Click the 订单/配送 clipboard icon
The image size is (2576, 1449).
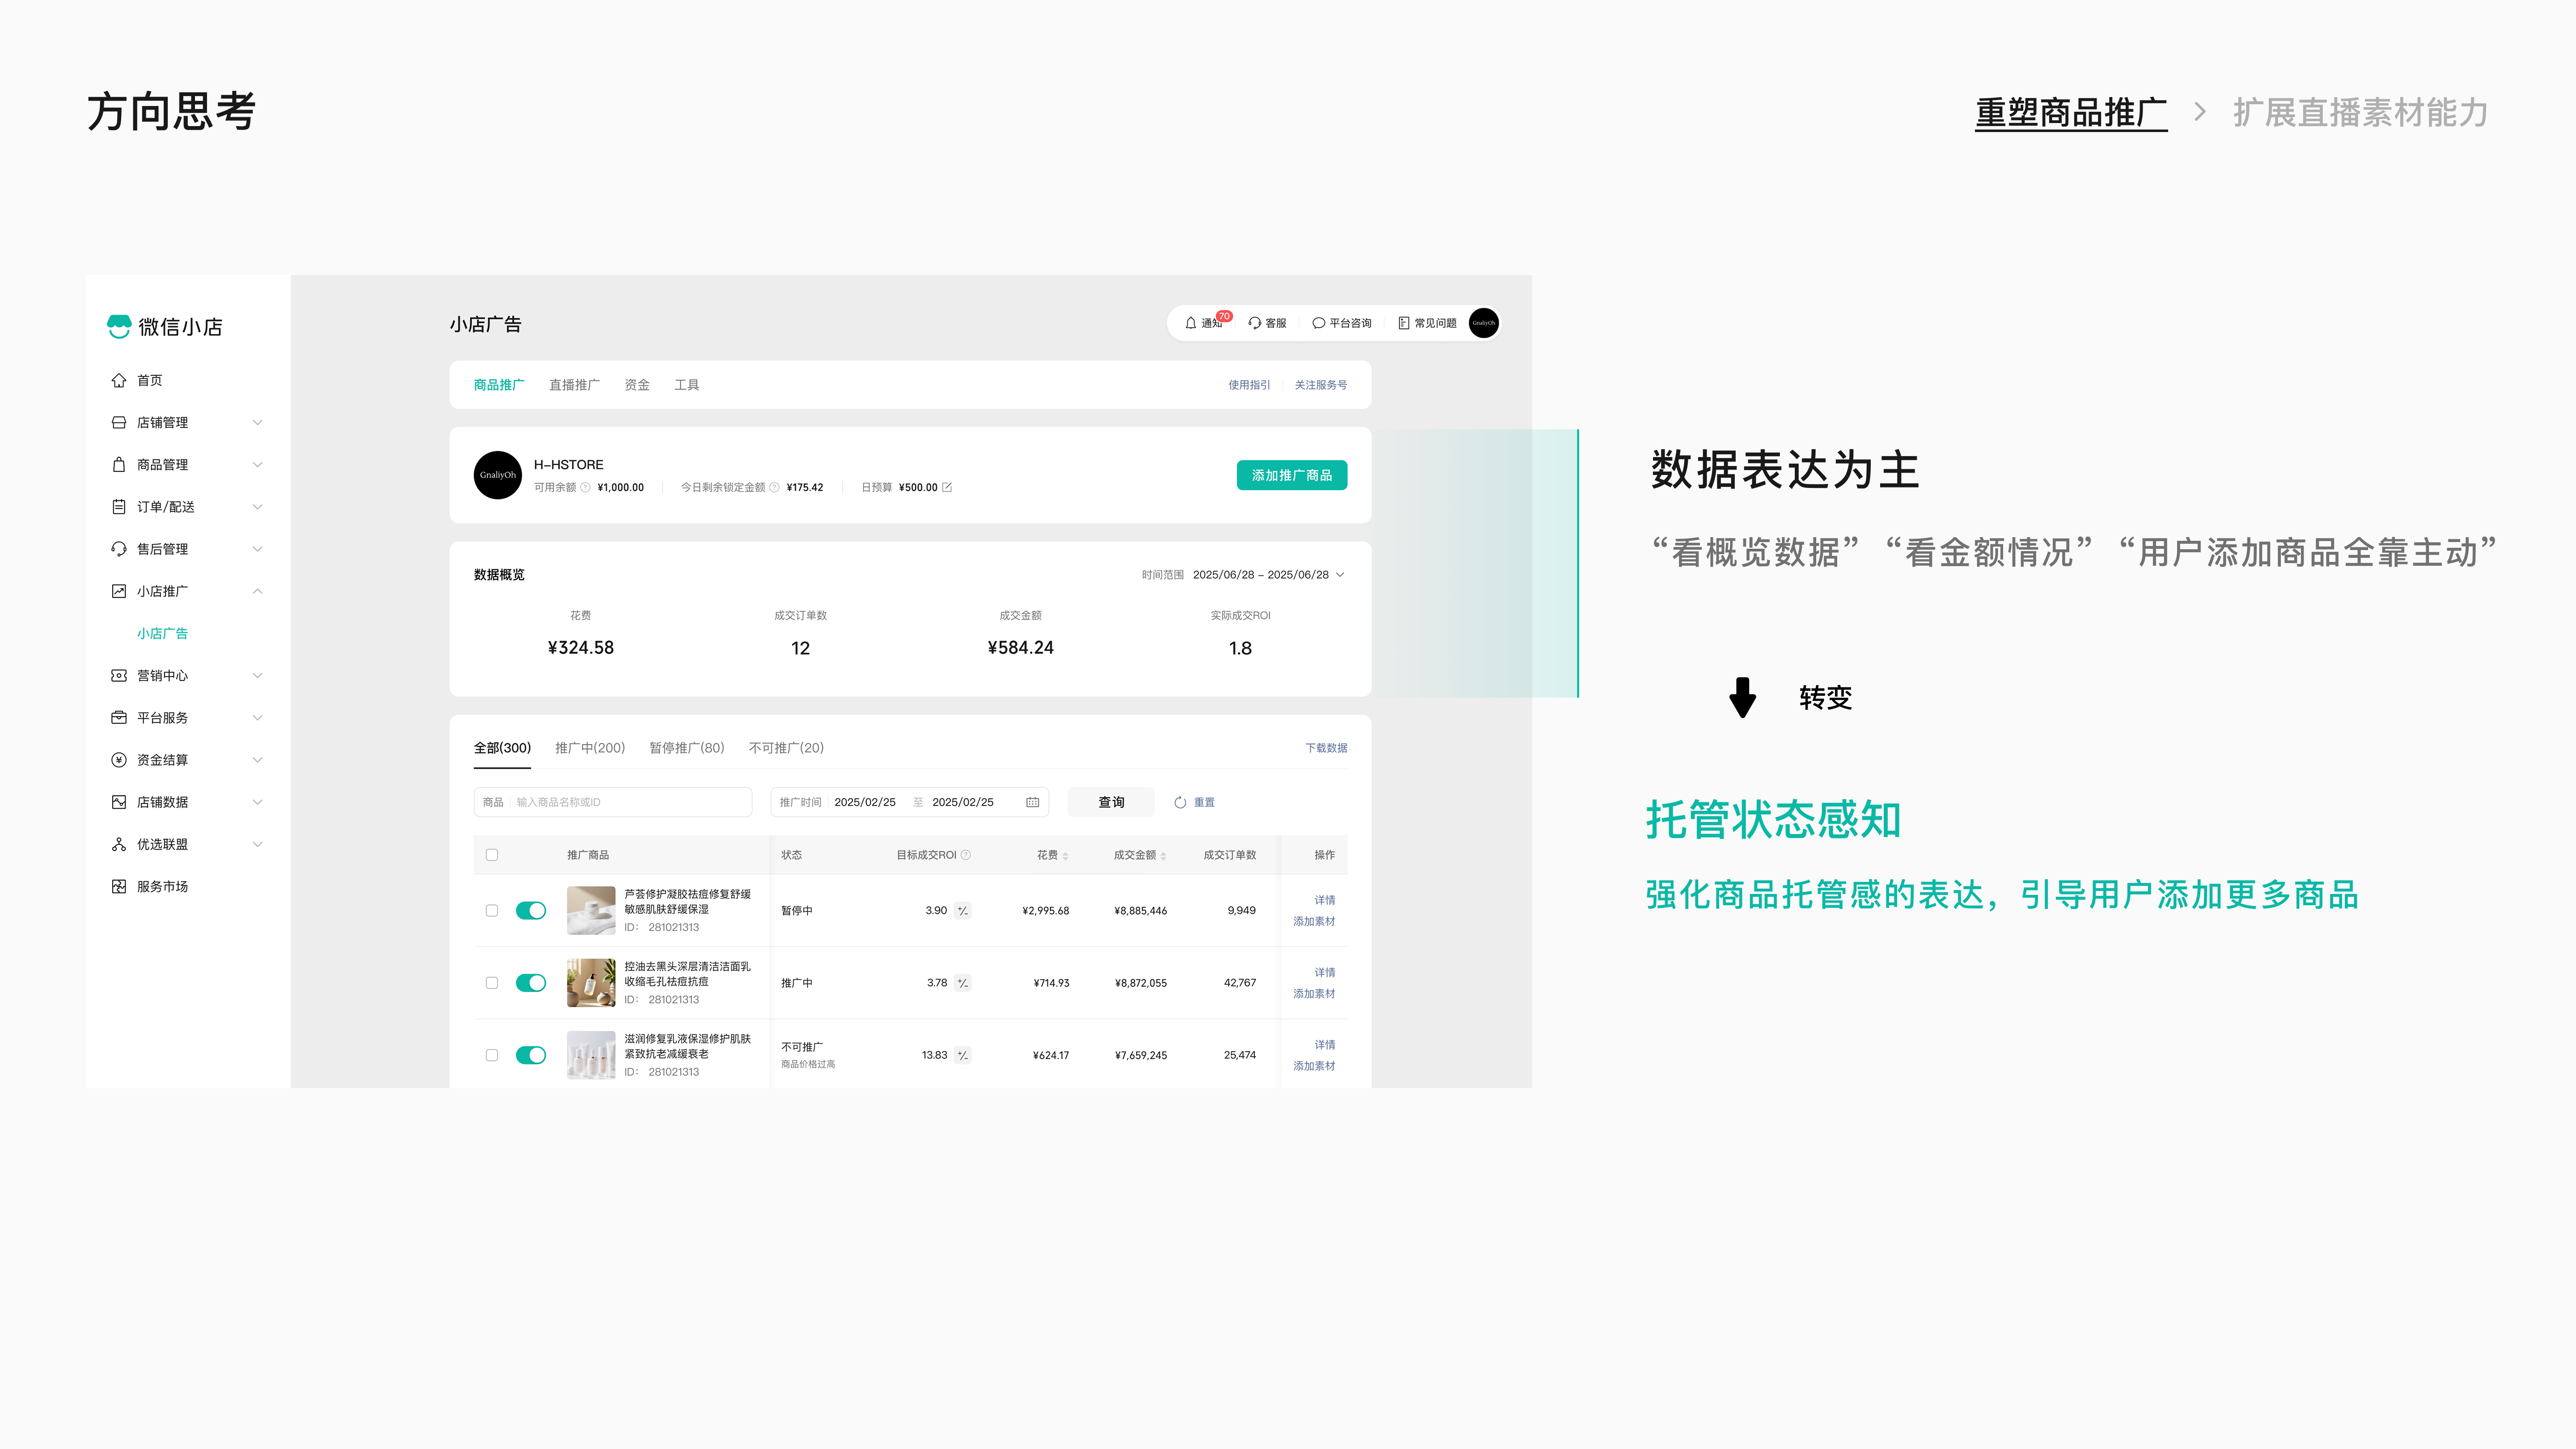[119, 507]
